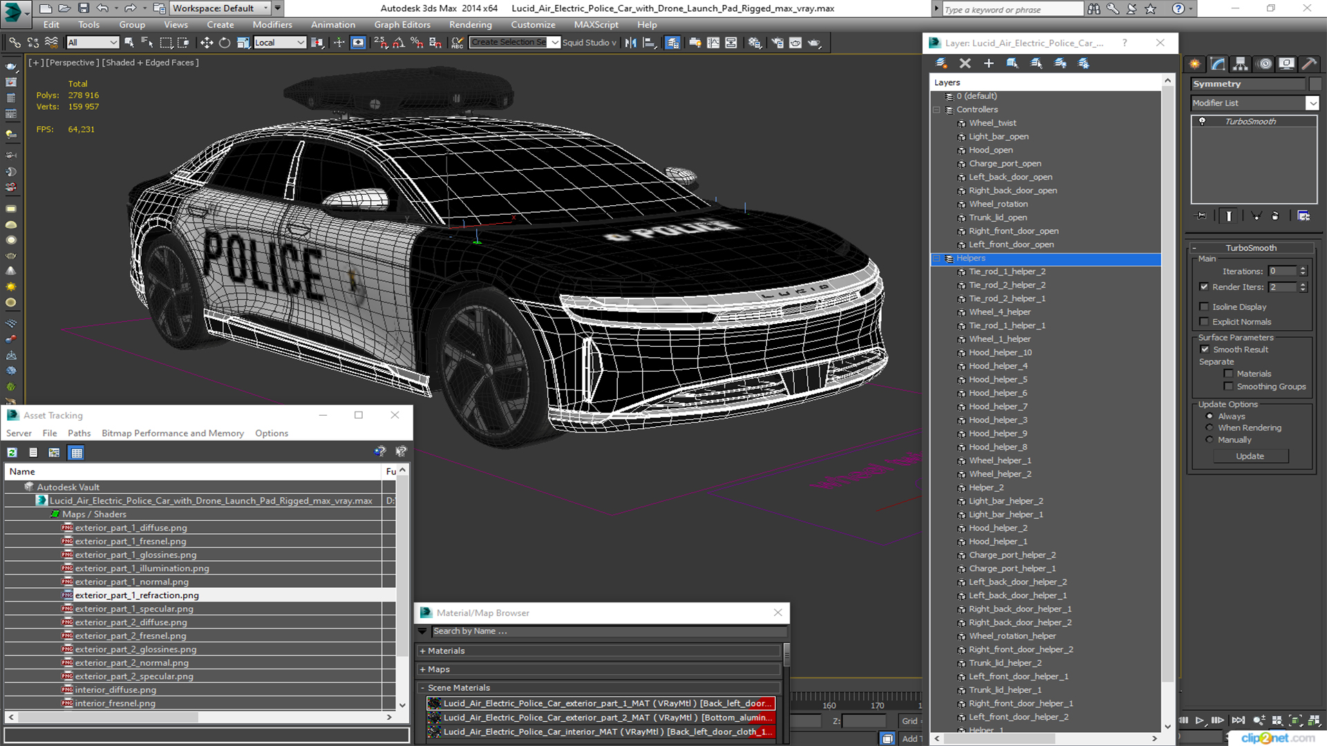Image resolution: width=1327 pixels, height=746 pixels.
Task: Open Bitmap Performance and Memory menu
Action: [173, 433]
